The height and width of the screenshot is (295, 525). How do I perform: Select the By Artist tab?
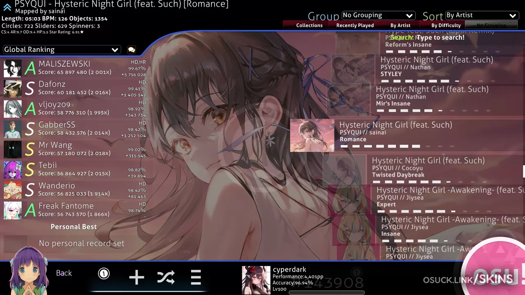(400, 25)
